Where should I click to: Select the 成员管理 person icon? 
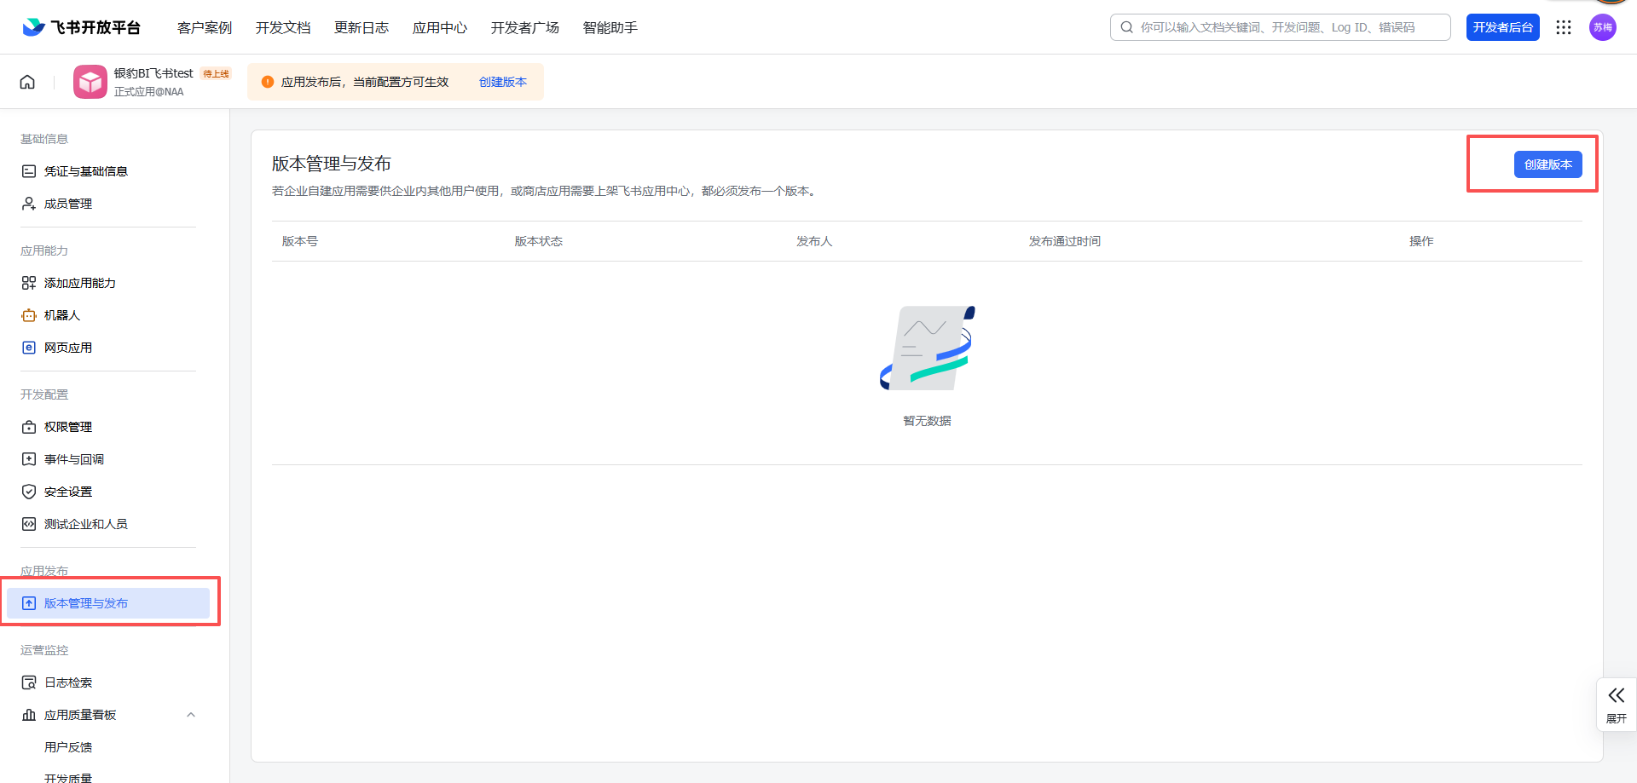click(28, 203)
